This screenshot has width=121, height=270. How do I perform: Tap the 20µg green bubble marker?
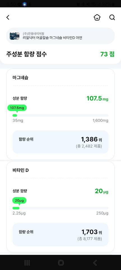click(x=19, y=200)
